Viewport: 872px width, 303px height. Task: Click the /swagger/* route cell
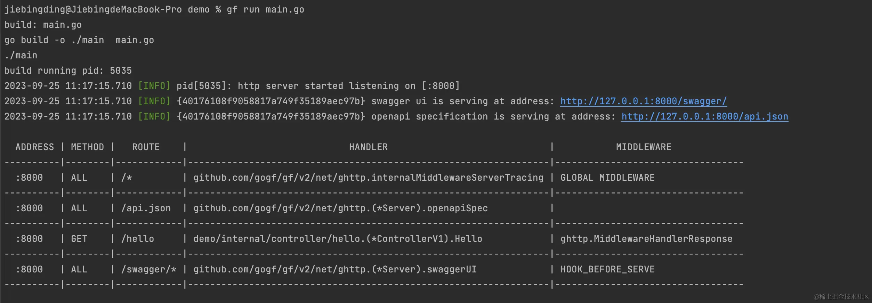(148, 269)
